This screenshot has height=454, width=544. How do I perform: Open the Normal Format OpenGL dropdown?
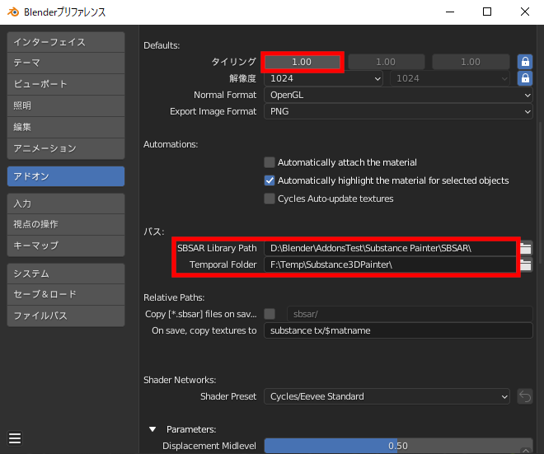(x=398, y=95)
